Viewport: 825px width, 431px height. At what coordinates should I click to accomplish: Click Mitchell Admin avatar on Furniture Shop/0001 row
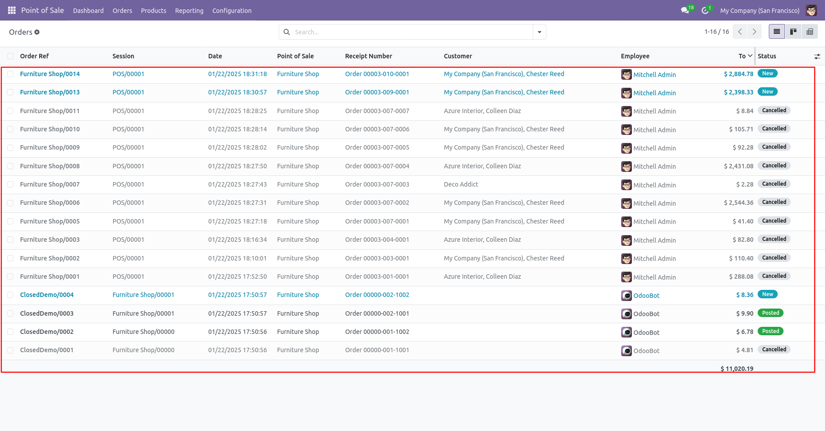tap(627, 277)
